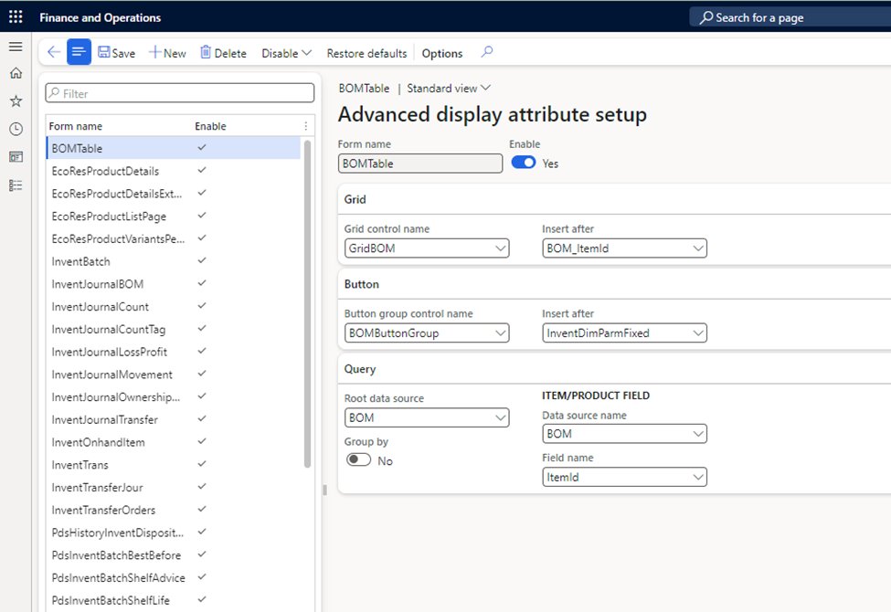Expand the Standard view selector
Viewport: 891px width, 612px height.
click(449, 88)
